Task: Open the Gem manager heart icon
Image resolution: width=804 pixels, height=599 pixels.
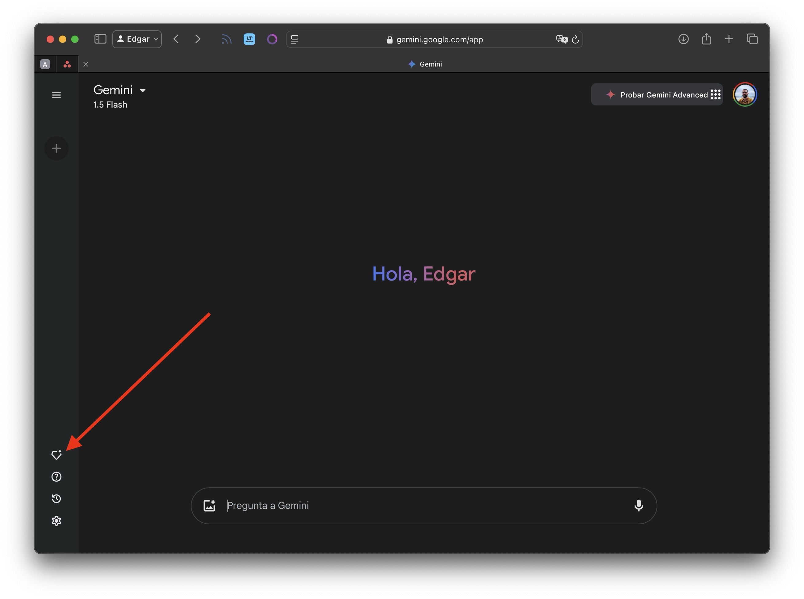Action: coord(56,455)
